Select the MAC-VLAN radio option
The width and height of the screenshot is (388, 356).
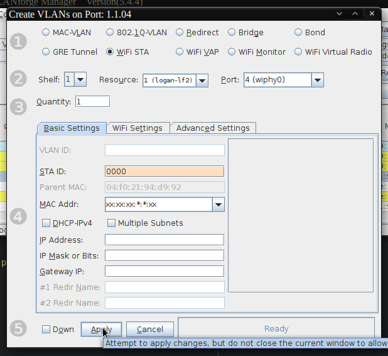coord(46,33)
